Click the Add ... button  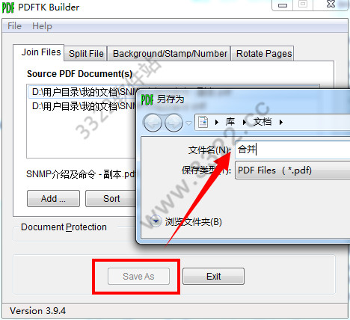click(53, 199)
